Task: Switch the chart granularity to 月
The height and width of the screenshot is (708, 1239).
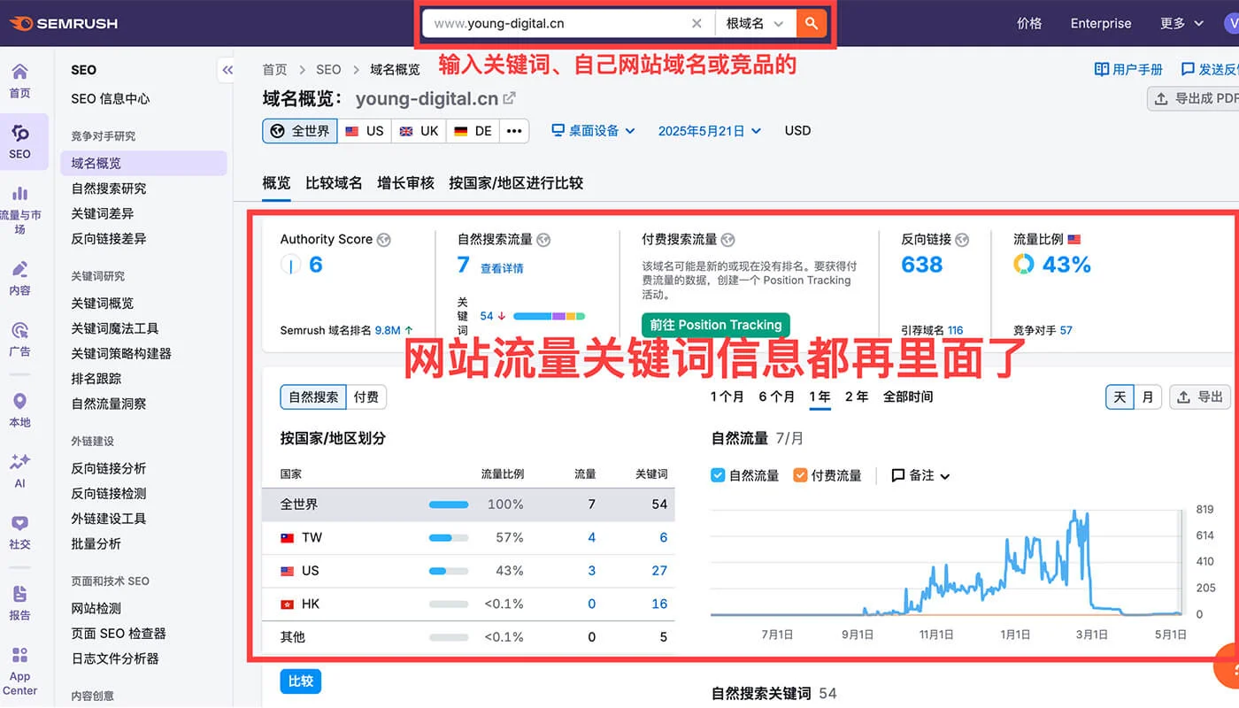Action: click(1148, 397)
